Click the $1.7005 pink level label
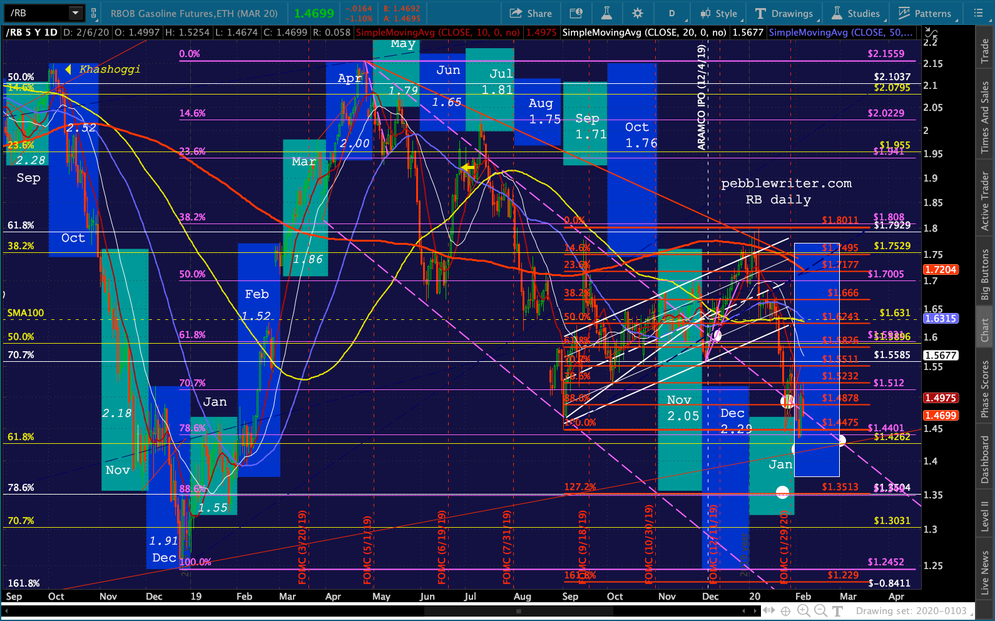The height and width of the screenshot is (621, 995). (x=885, y=274)
